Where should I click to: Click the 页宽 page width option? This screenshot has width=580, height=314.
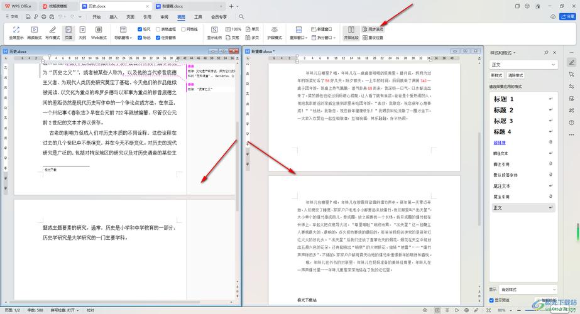pos(233,38)
